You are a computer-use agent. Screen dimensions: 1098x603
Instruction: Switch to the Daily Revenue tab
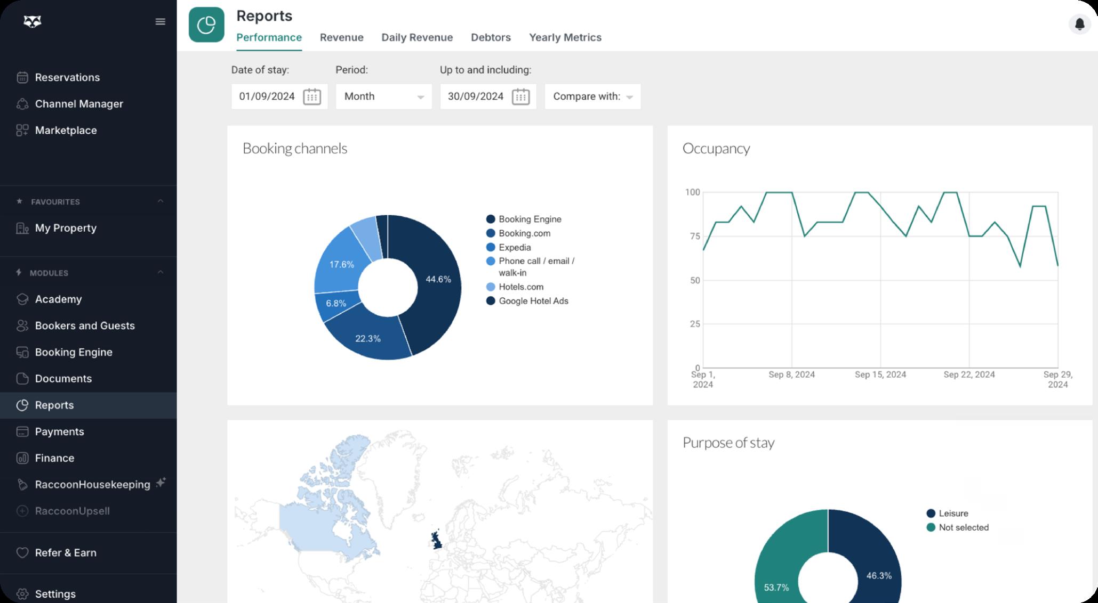417,37
